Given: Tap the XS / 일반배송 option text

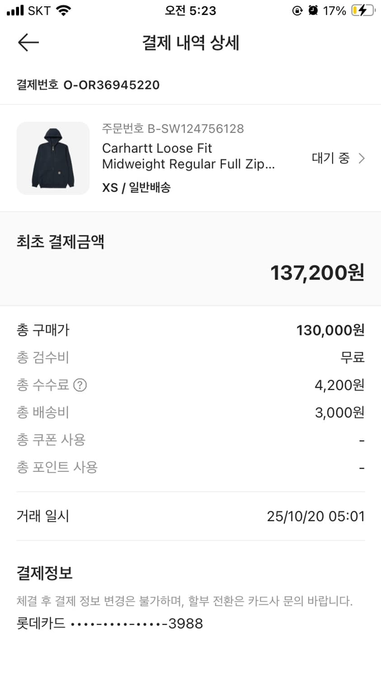Looking at the screenshot, I should 136,188.
